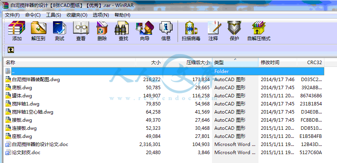Select file 搅拌轴1空心轴.dwg
This screenshot has width=337, height=163.
[x=33, y=112]
